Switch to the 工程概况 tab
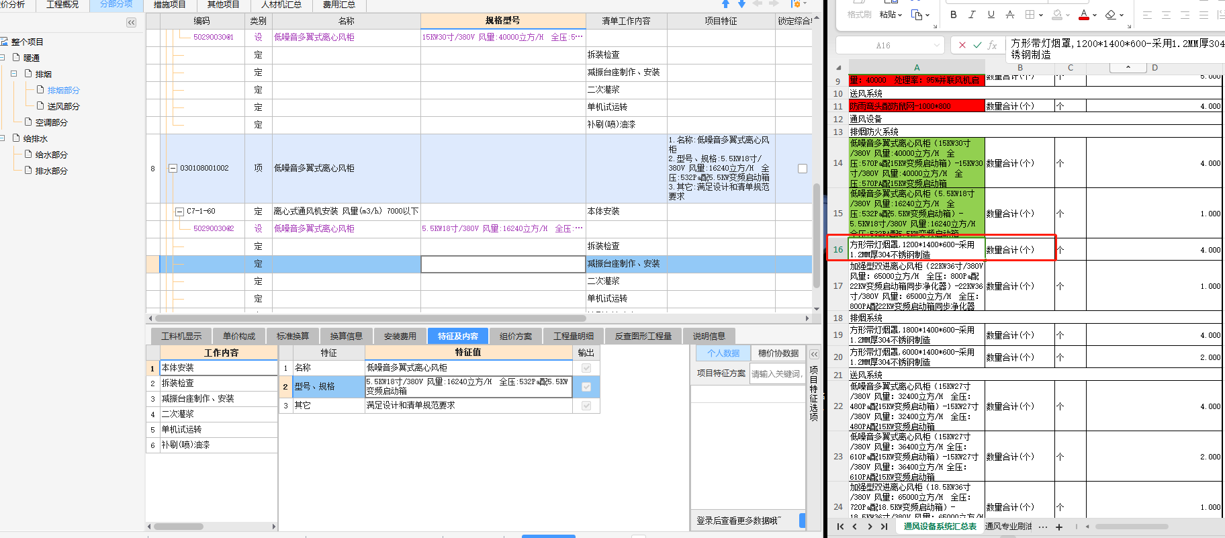 tap(62, 5)
